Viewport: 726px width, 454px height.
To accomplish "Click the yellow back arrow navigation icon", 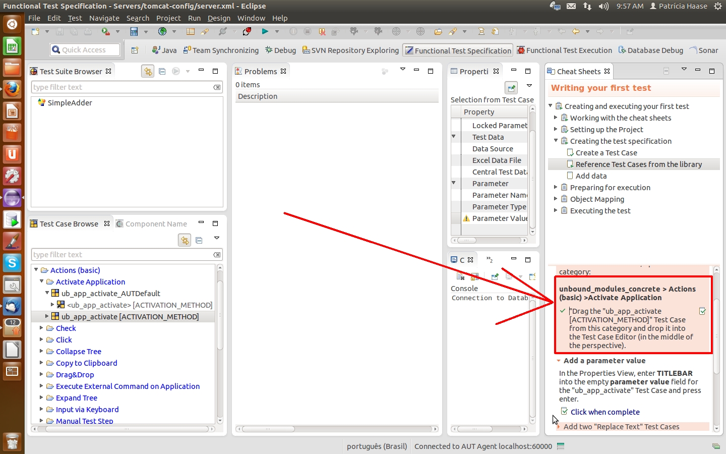I will coord(576,31).
